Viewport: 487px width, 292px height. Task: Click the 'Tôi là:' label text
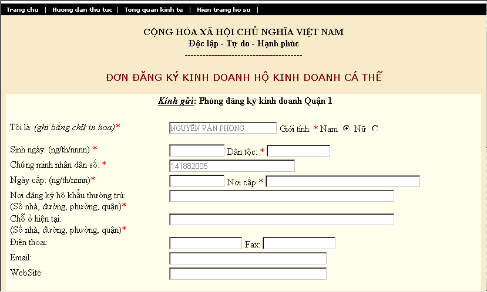[x=21, y=127]
